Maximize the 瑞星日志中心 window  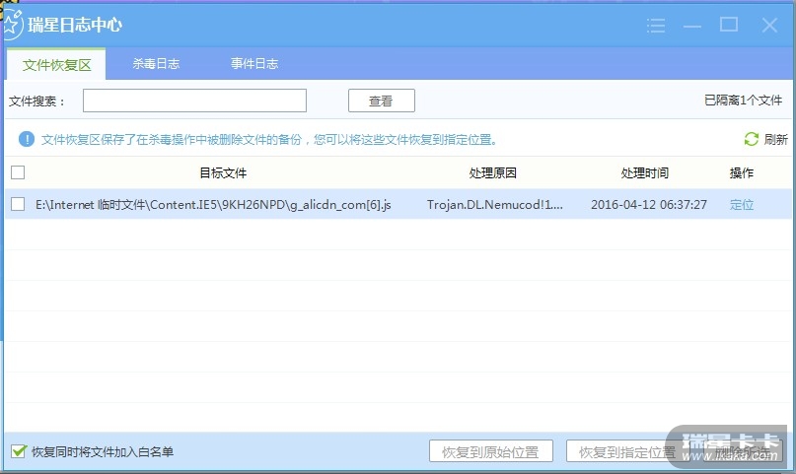click(x=729, y=24)
